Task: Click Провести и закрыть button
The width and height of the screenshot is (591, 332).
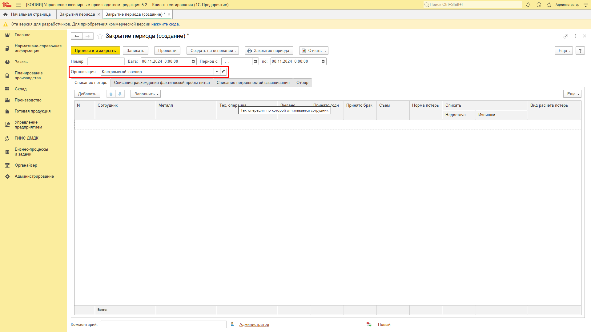Action: [95, 51]
